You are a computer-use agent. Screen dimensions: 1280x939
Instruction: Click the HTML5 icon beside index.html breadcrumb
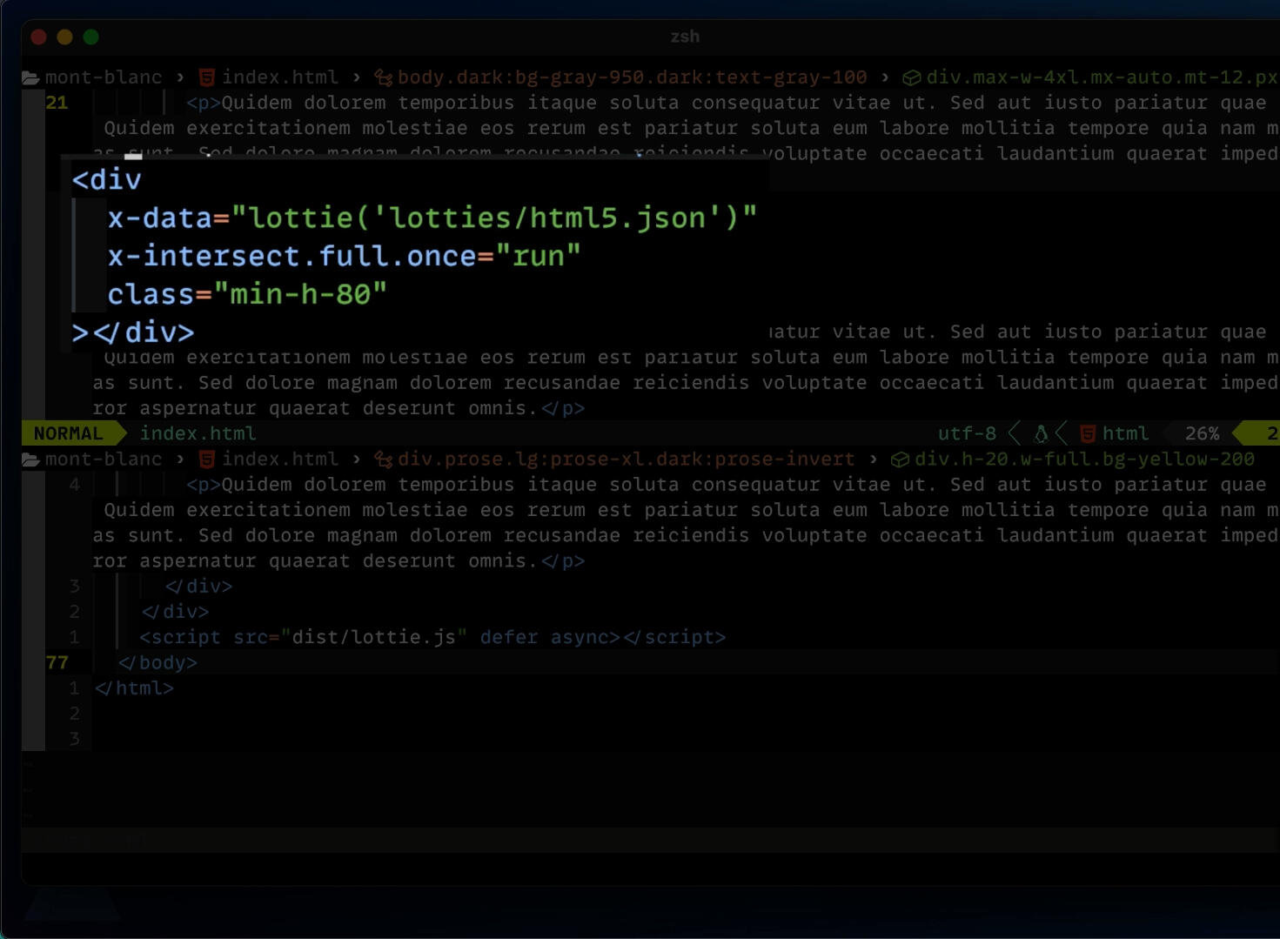pyautogui.click(x=206, y=77)
